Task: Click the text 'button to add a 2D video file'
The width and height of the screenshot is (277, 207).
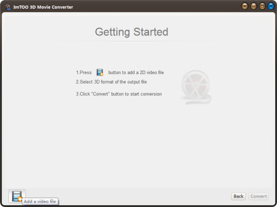Action: [x=136, y=73]
